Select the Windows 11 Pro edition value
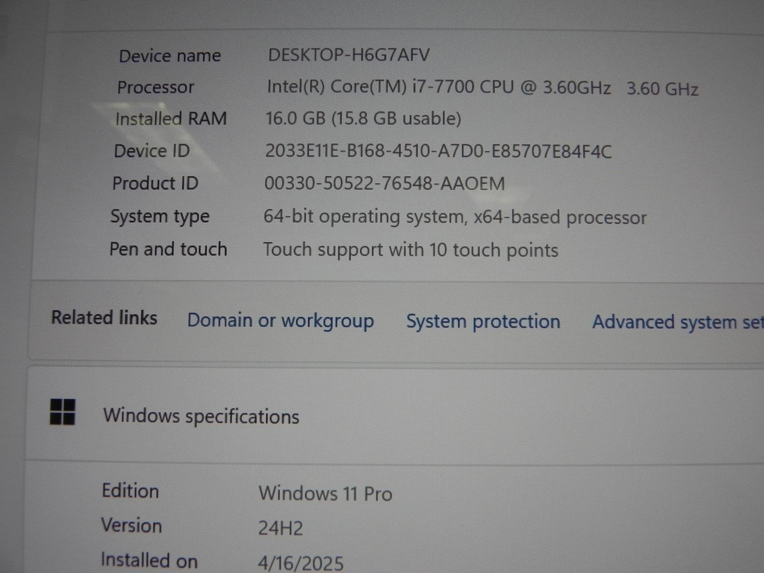Image resolution: width=764 pixels, height=573 pixels. pos(325,493)
